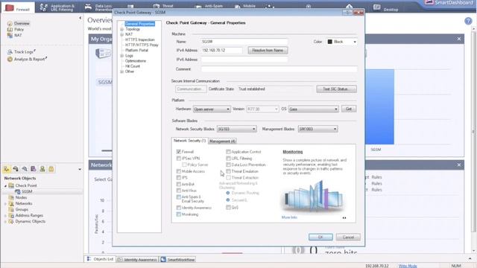Enable the Identity Awareness checkbox
Image resolution: width=477 pixels, height=268 pixels.
point(179,208)
